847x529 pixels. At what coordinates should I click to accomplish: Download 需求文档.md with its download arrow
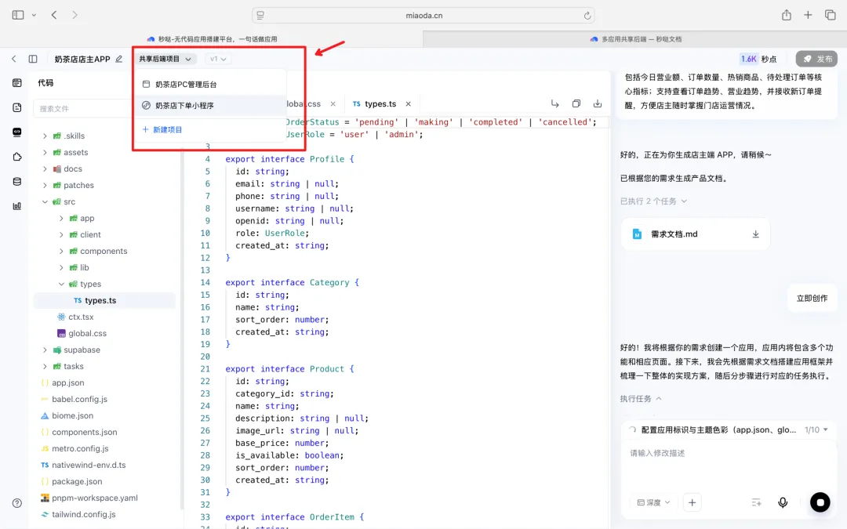756,234
